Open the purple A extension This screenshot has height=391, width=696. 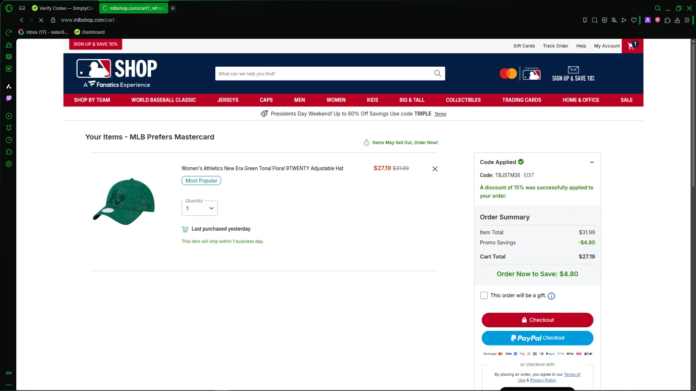[x=648, y=20]
